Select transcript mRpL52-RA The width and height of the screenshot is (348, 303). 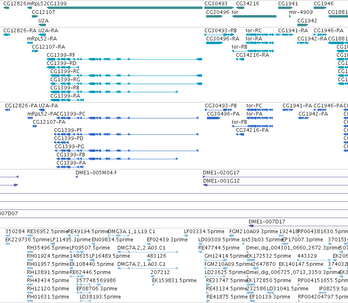click(x=30, y=43)
